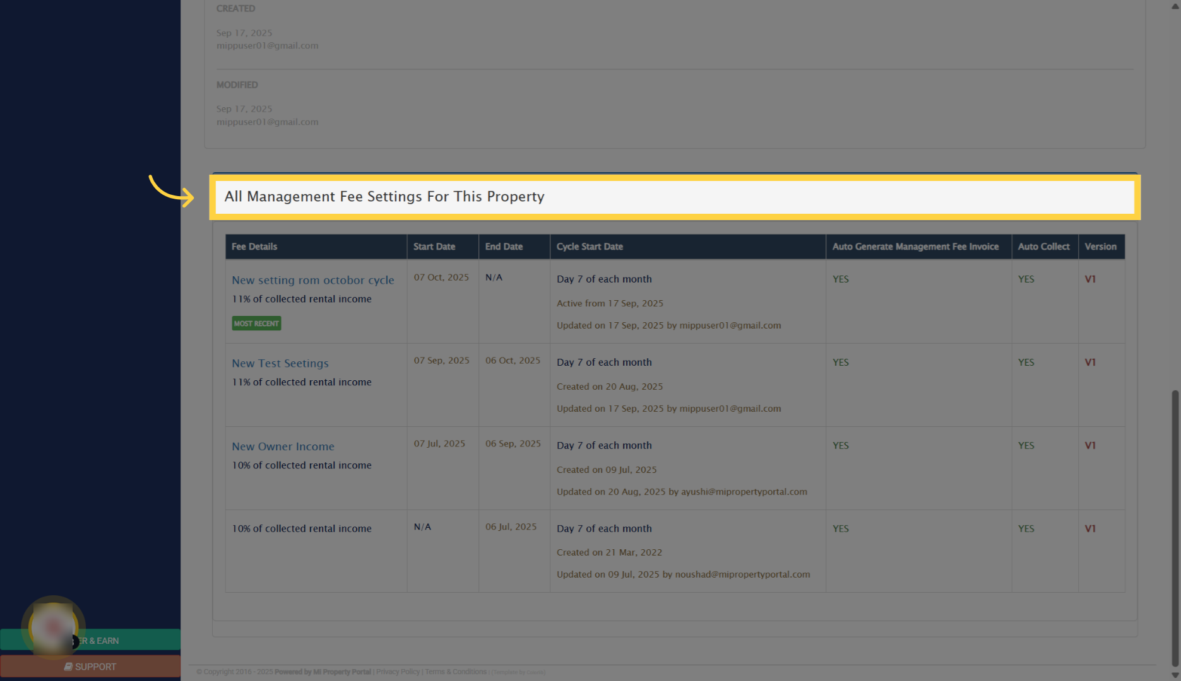Image resolution: width=1181 pixels, height=681 pixels.
Task: Open the New Test Seetings fee details
Action: pos(280,363)
